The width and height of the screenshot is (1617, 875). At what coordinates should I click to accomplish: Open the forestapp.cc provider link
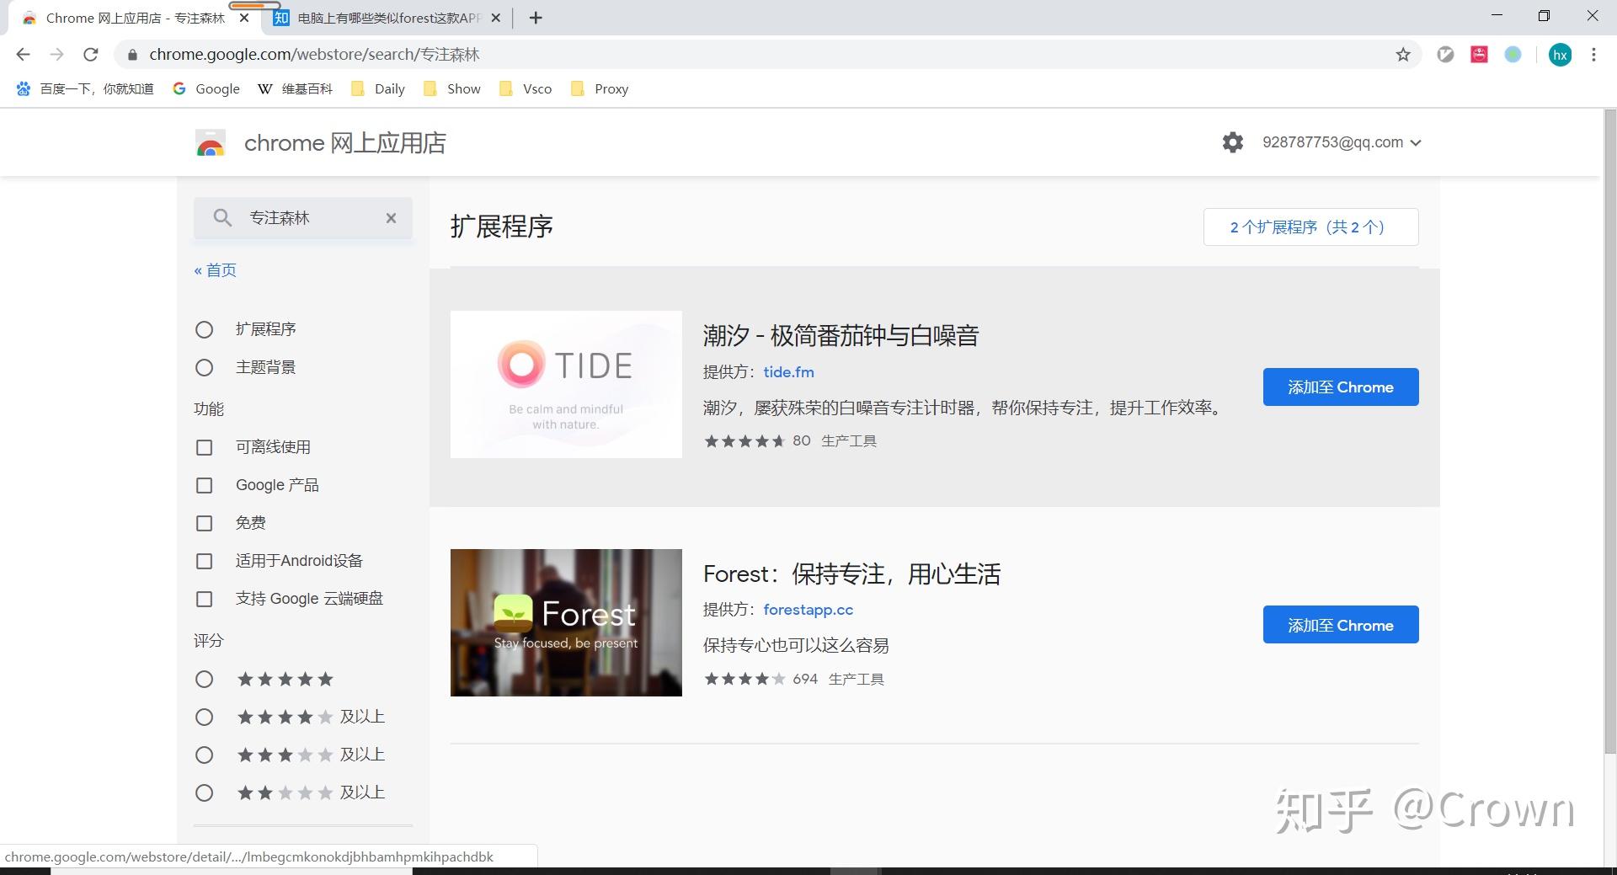coord(808,610)
